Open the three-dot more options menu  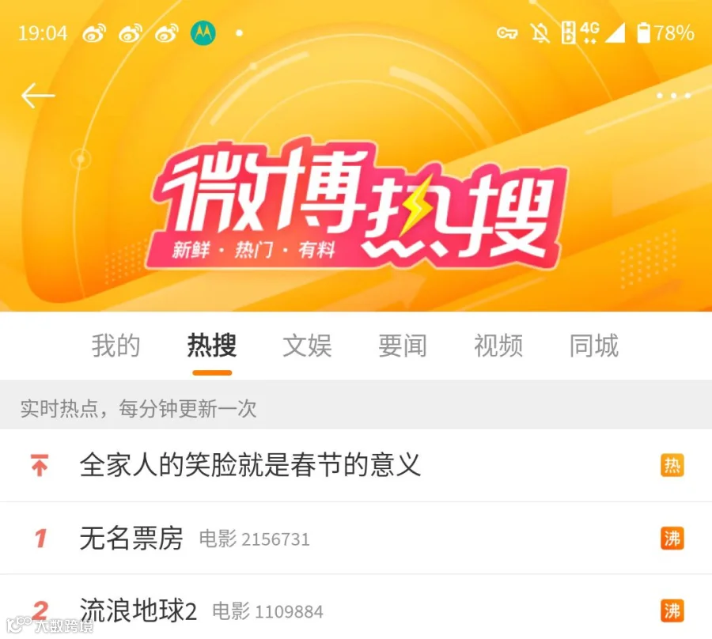coord(674,96)
